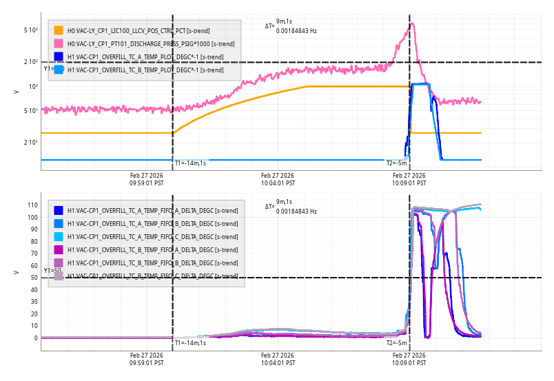Select the dark blue TC_A_TEMP_PLOT_DEGC swatch
554x381 pixels.
59,56
